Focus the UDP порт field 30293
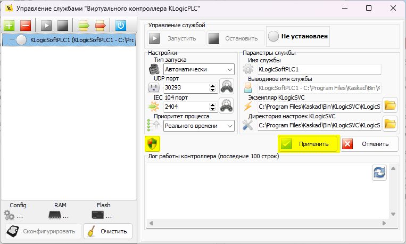406x244 pixels. click(186, 88)
